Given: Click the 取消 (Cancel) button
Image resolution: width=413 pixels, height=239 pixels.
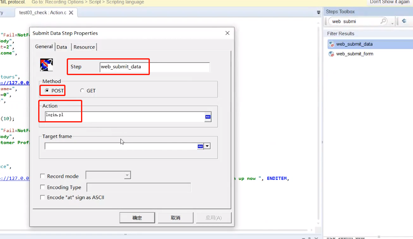Looking at the screenshot, I should point(175,218).
